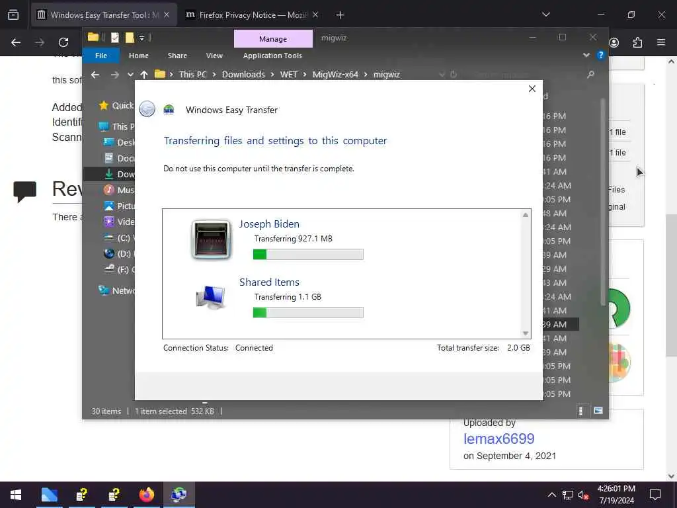The image size is (677, 508).
Task: Click the new folder quick access icon
Action: click(x=130, y=38)
